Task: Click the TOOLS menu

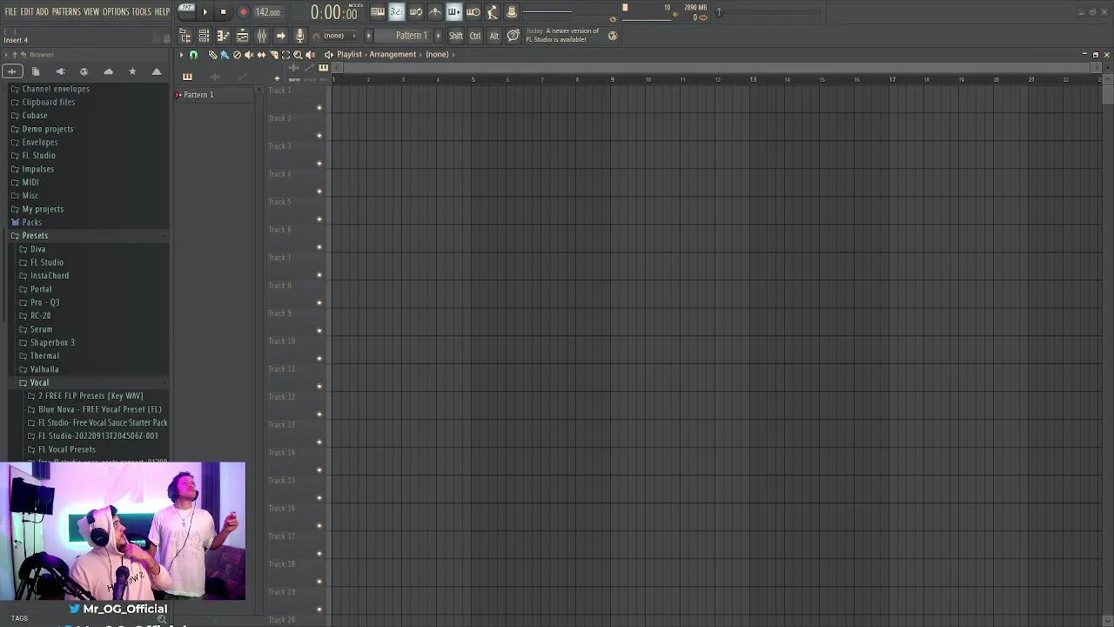Action: [142, 11]
